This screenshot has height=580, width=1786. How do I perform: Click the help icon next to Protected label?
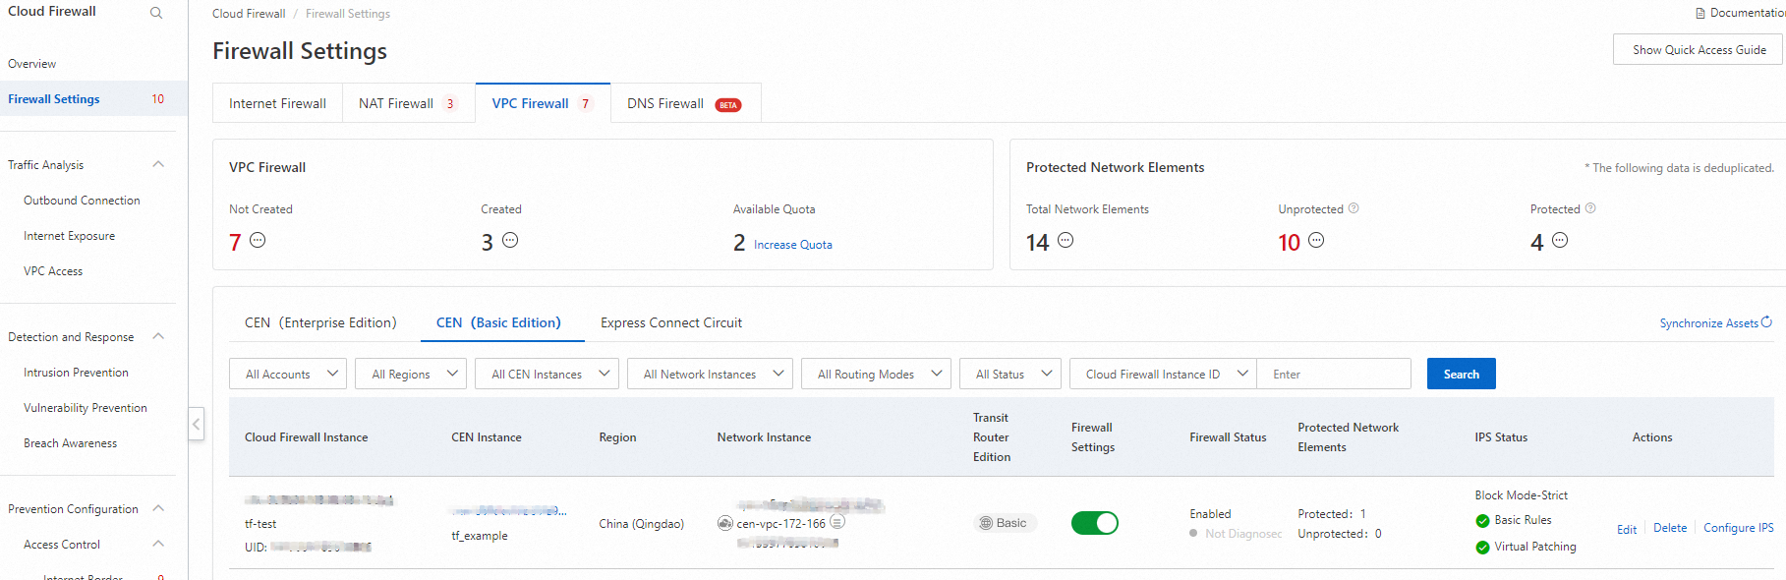pos(1590,208)
